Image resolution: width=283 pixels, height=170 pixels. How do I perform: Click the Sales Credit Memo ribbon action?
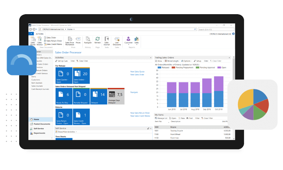[x=53, y=44]
